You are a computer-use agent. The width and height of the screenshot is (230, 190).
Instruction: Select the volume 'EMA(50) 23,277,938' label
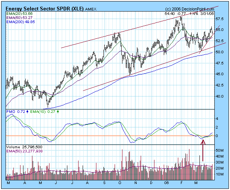25,151
